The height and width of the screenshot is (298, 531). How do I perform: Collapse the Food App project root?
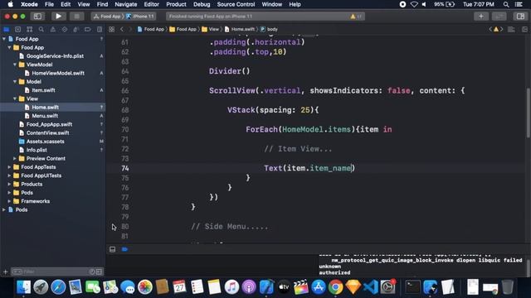[x=4, y=39]
